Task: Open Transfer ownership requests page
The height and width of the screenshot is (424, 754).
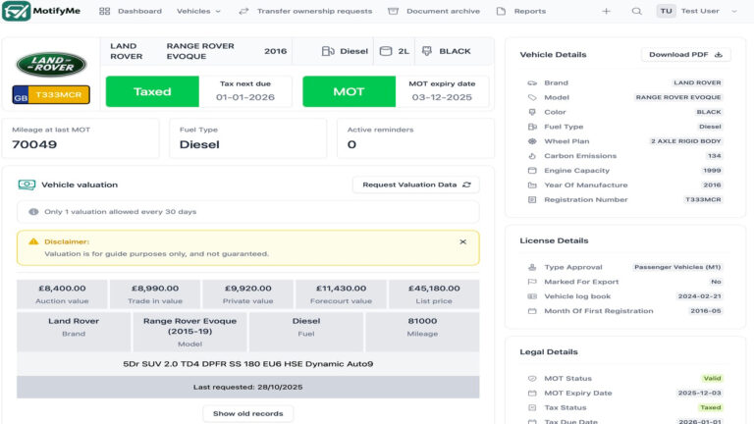Action: (314, 11)
